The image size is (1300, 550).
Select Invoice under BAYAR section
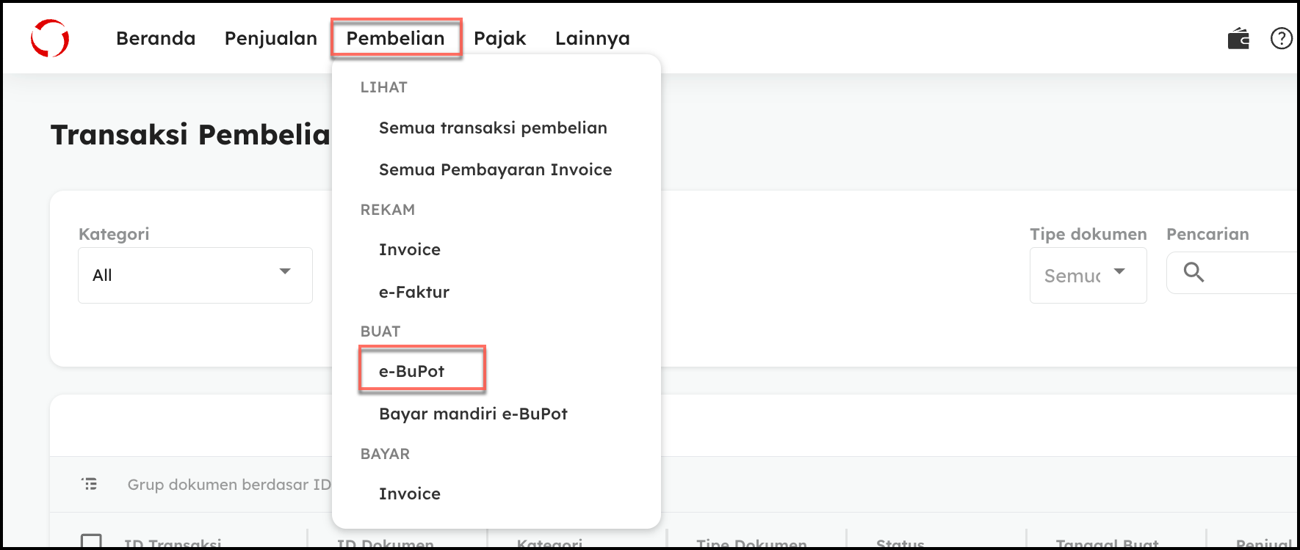click(410, 494)
